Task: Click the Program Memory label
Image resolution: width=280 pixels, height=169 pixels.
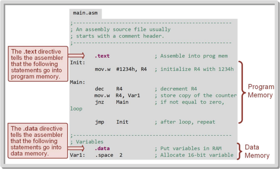Action: [261, 91]
